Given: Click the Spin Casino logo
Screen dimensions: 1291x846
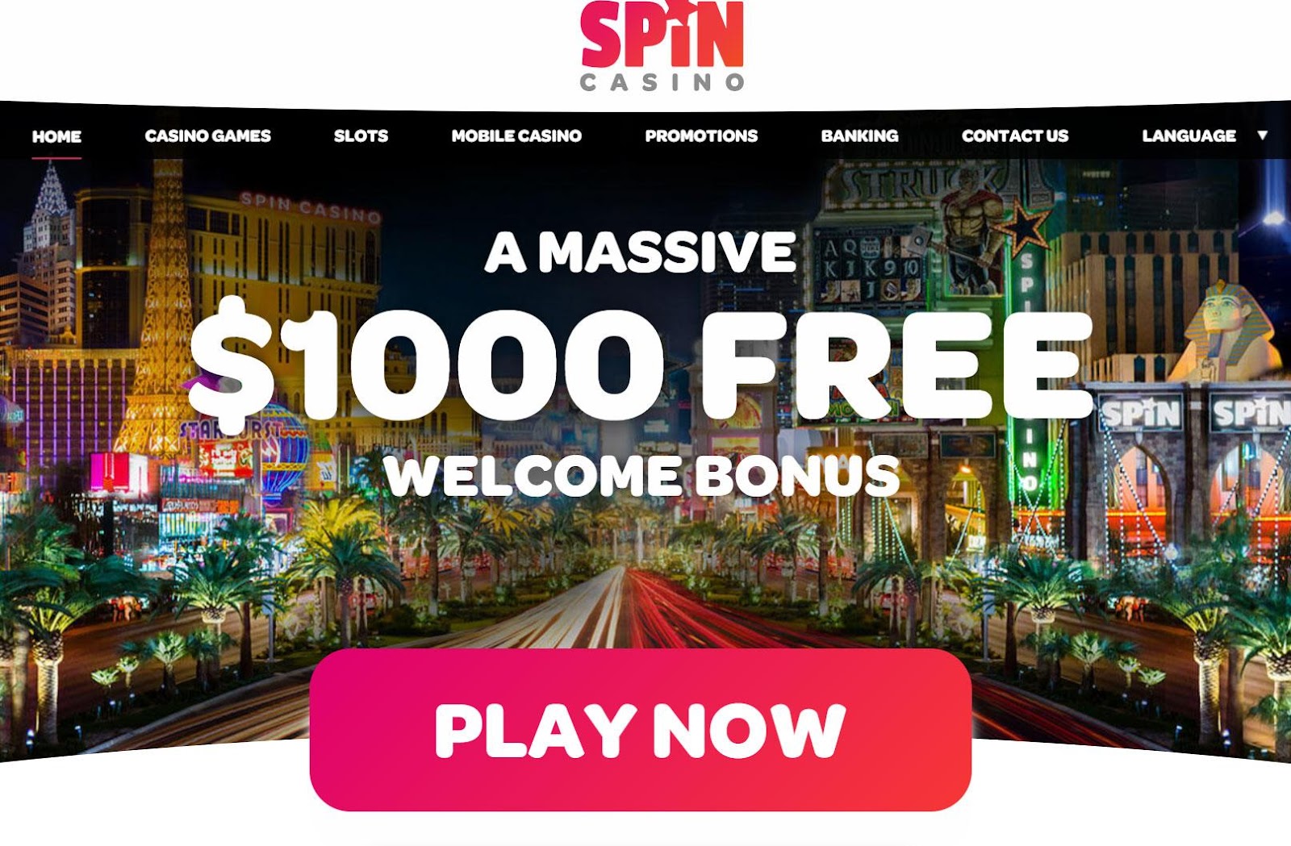Looking at the screenshot, I should click(x=662, y=46).
